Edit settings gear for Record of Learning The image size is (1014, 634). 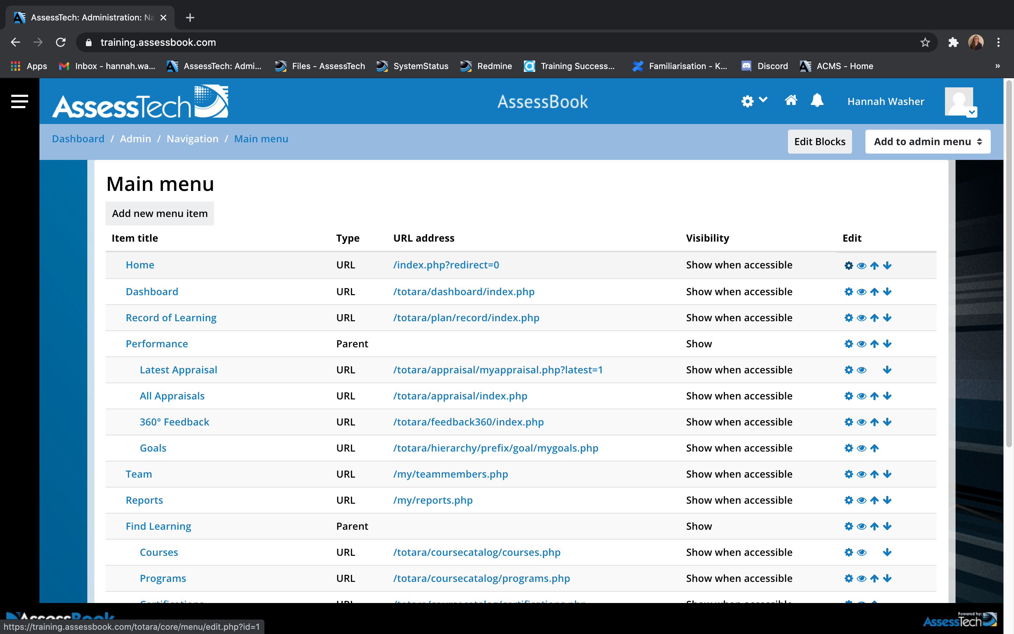coord(849,318)
